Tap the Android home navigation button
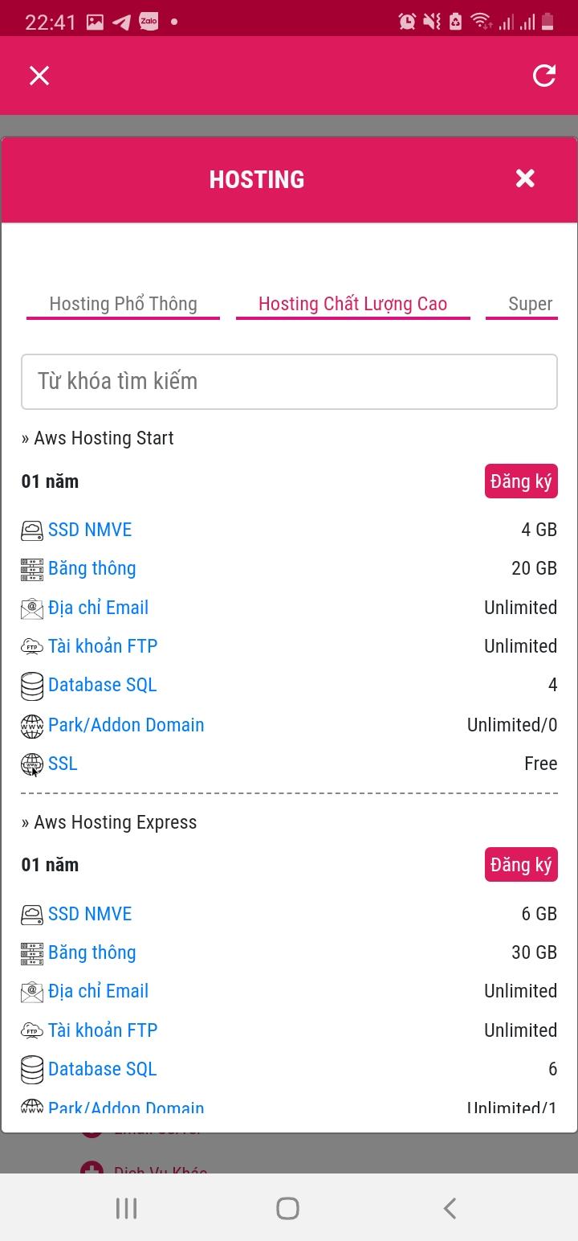 coord(287,1208)
